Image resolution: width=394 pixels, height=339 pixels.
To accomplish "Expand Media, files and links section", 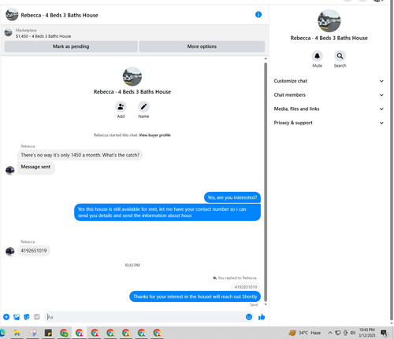I will point(329,109).
